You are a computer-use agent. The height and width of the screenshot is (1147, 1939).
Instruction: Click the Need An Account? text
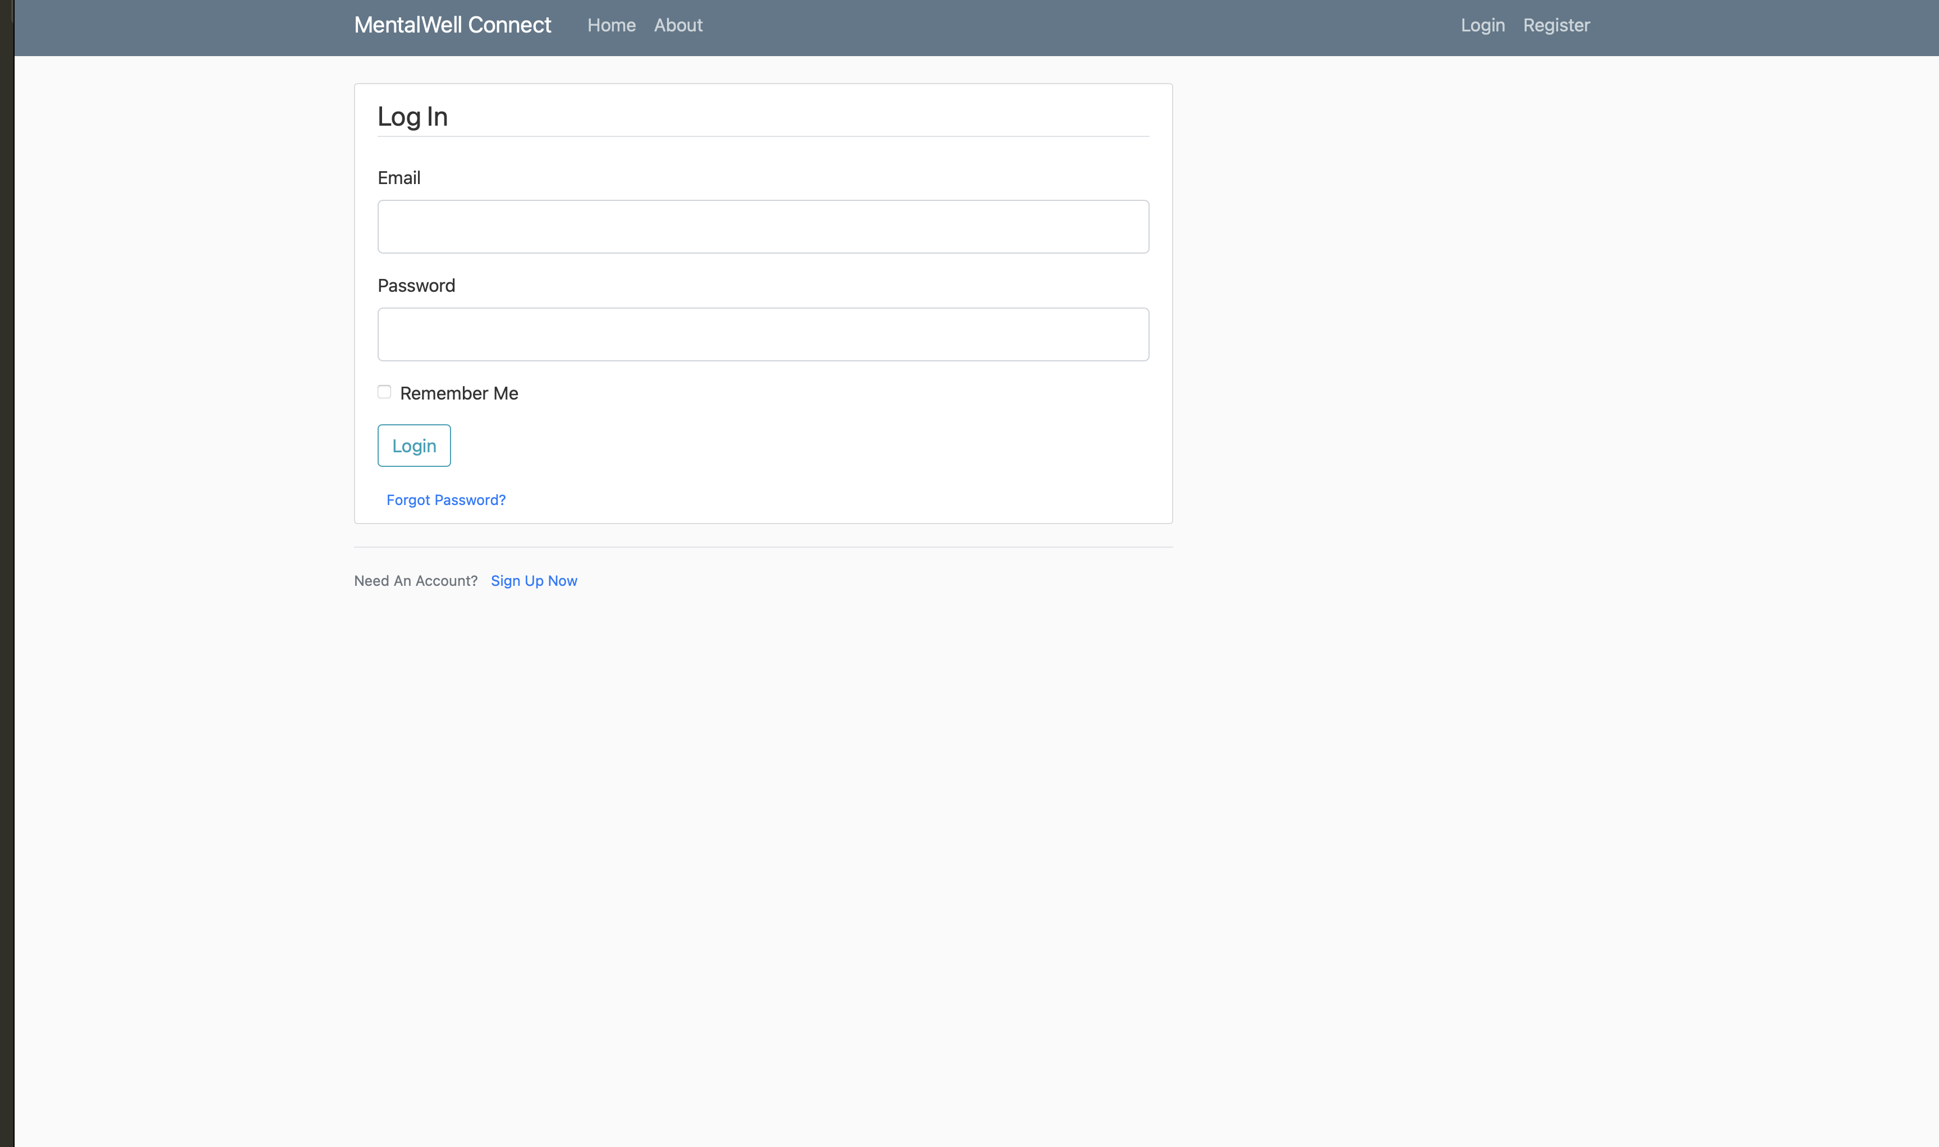416,580
